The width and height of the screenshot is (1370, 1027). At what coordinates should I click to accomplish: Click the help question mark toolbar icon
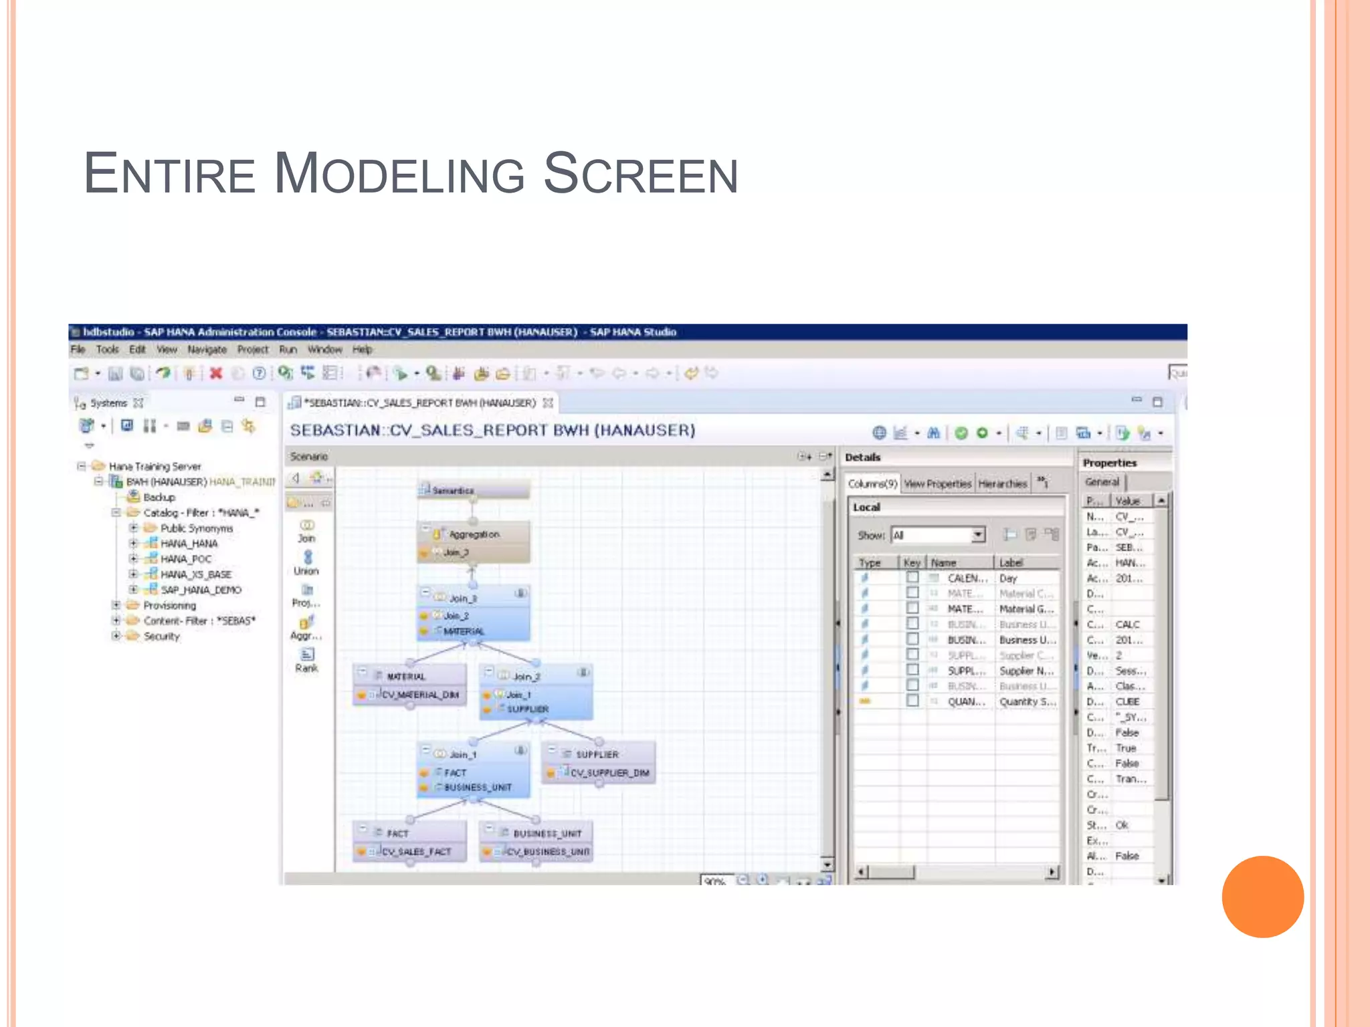pos(260,373)
